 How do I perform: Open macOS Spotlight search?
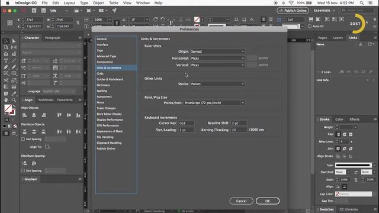click(x=361, y=3)
